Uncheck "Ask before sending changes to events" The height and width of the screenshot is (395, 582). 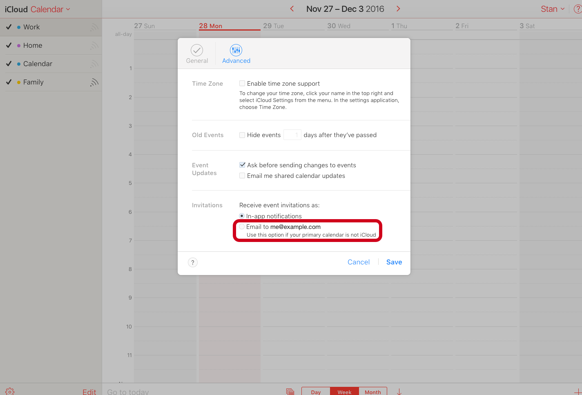coord(242,165)
